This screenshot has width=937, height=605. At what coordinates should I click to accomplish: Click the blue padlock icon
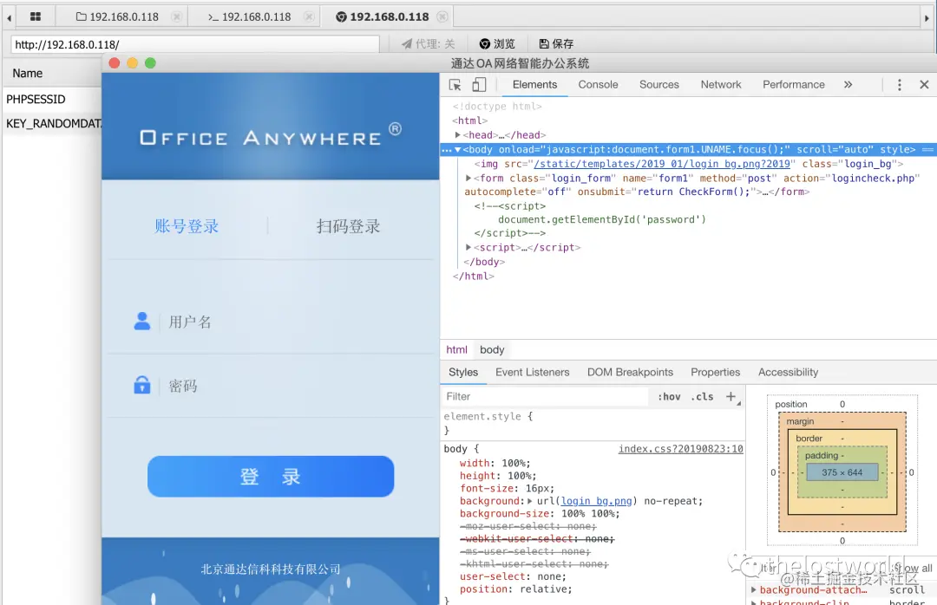coord(142,385)
